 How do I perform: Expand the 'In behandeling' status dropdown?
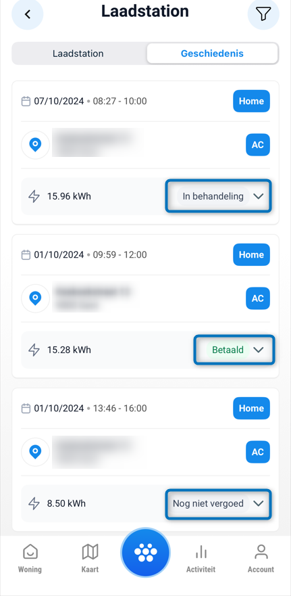click(219, 196)
